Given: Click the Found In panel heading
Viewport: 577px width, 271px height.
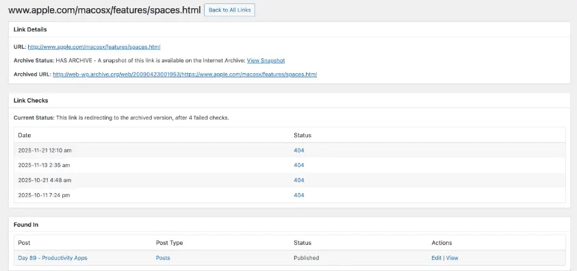Looking at the screenshot, I should click(26, 224).
